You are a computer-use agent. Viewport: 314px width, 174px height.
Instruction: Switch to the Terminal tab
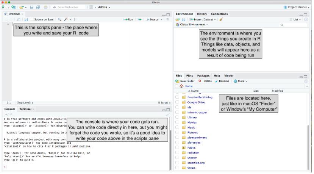coord(25,109)
